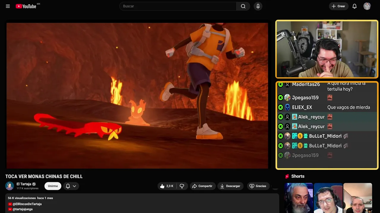Click first BuLLeT_Midori chat username

(x=325, y=136)
